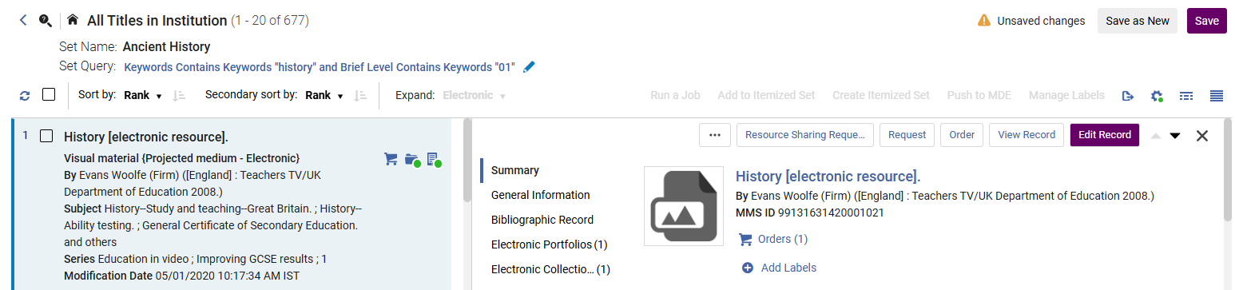This screenshot has width=1235, height=290.
Task: Open the Sort by Rank dropdown
Action: tap(143, 95)
